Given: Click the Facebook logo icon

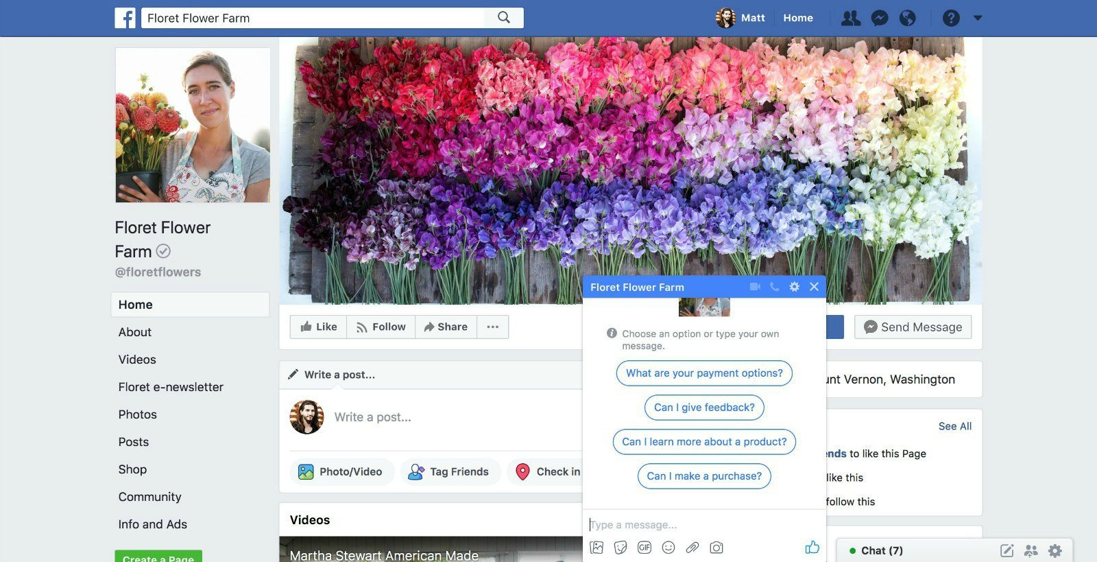Looking at the screenshot, I should tap(125, 18).
